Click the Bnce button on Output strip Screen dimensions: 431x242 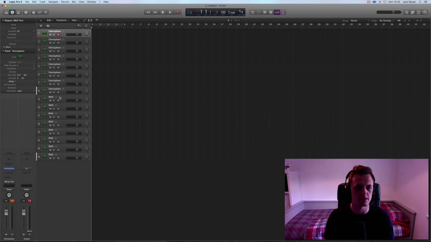29,231
